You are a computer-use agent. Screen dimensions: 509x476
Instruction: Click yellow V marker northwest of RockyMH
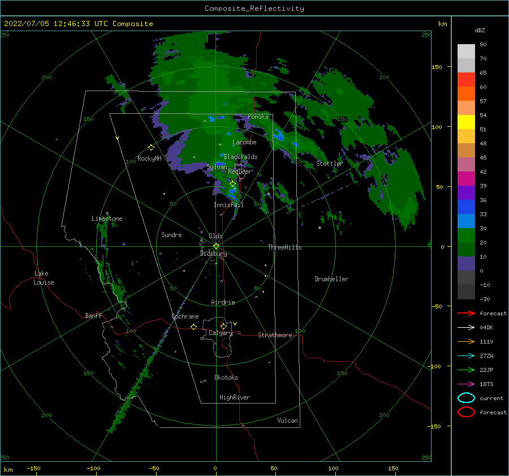118,138
